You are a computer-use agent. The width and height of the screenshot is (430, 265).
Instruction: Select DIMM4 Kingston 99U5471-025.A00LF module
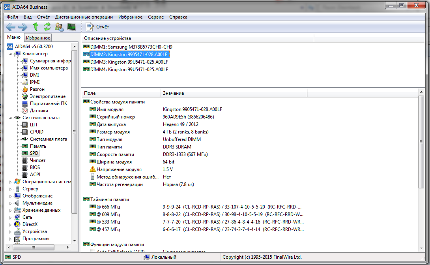[x=129, y=70]
